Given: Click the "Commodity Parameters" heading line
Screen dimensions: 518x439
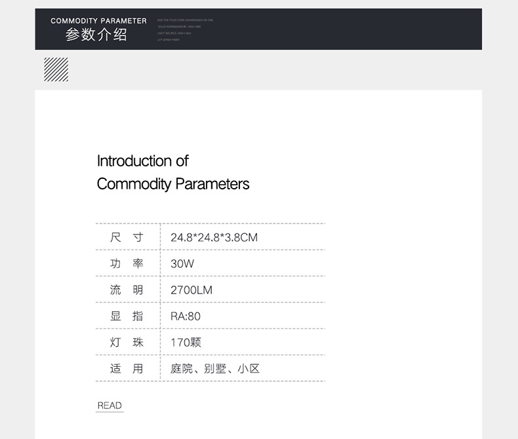Looking at the screenshot, I should [173, 184].
